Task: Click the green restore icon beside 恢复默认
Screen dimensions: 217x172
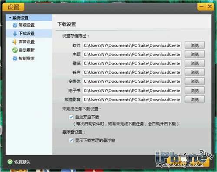Action: (10, 162)
